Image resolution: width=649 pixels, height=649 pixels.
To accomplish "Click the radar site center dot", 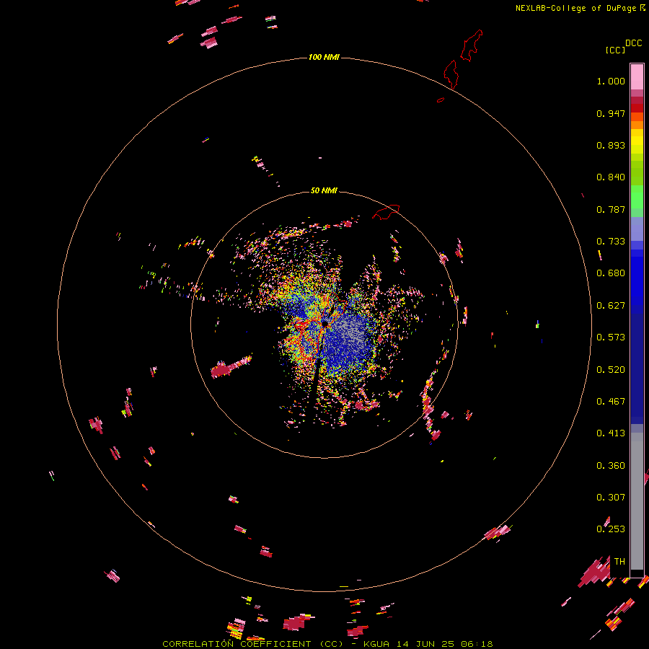I will pyautogui.click(x=325, y=323).
